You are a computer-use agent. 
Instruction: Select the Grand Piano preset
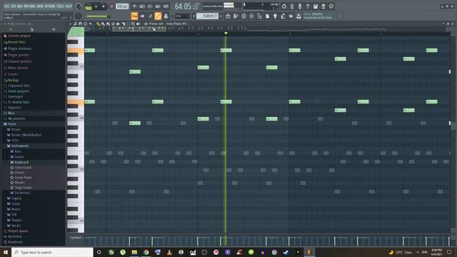pos(23,178)
